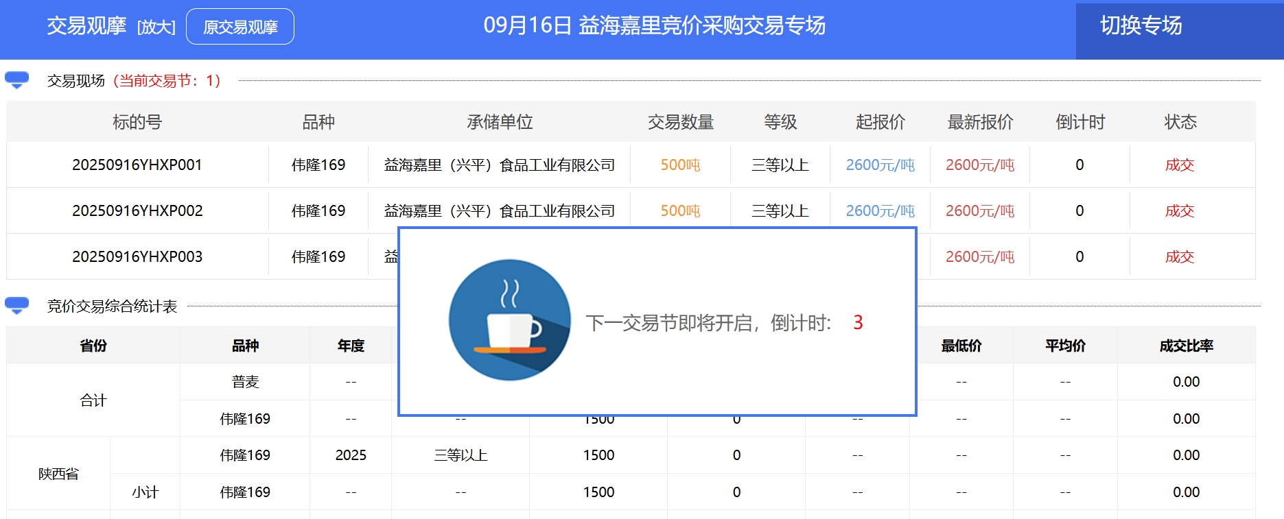Click the 等级 column header
Viewport: 1284px width, 519px height.
(x=780, y=122)
